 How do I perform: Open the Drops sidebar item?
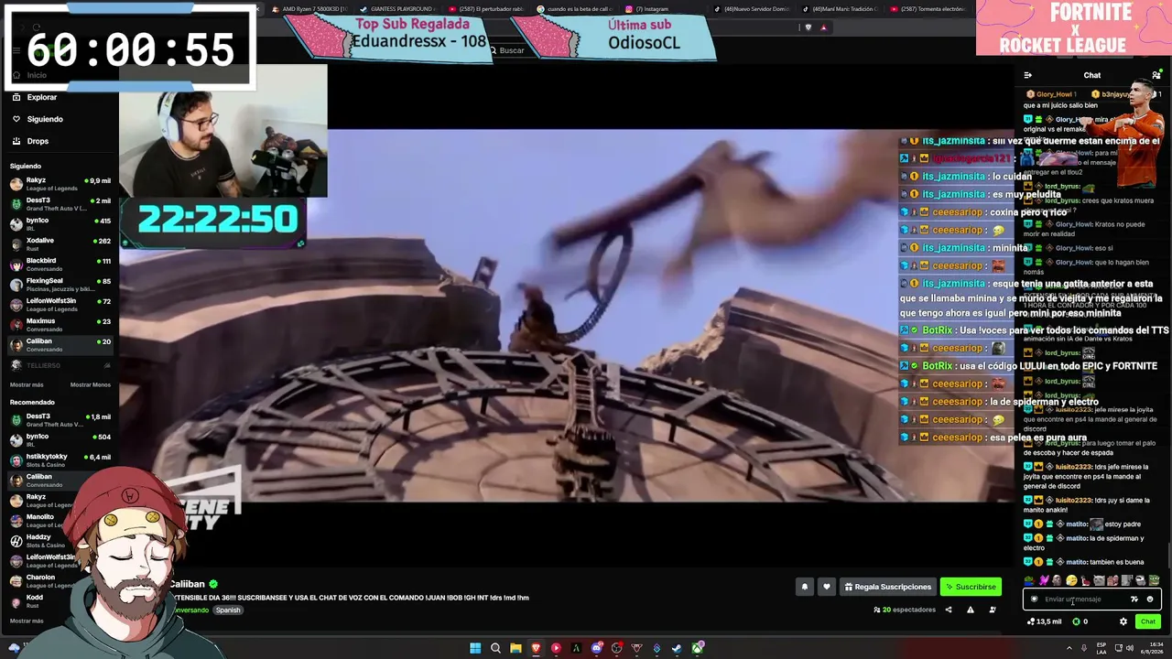(60, 141)
